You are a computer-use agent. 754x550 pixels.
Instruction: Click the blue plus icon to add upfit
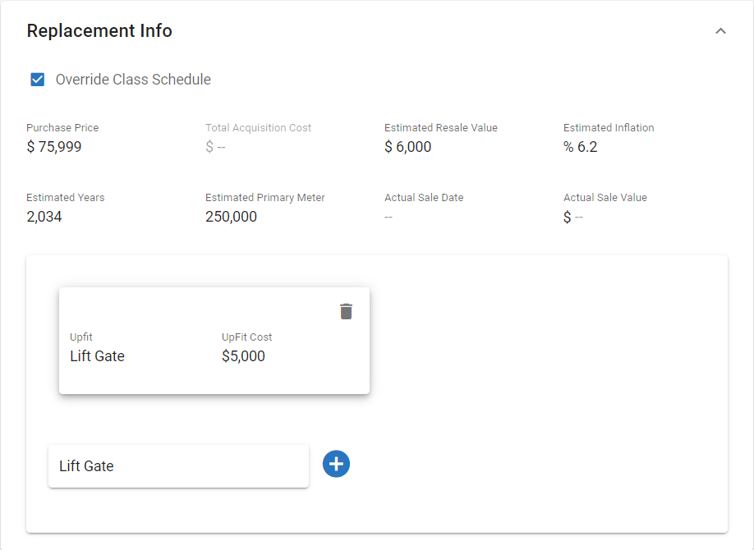pyautogui.click(x=336, y=464)
